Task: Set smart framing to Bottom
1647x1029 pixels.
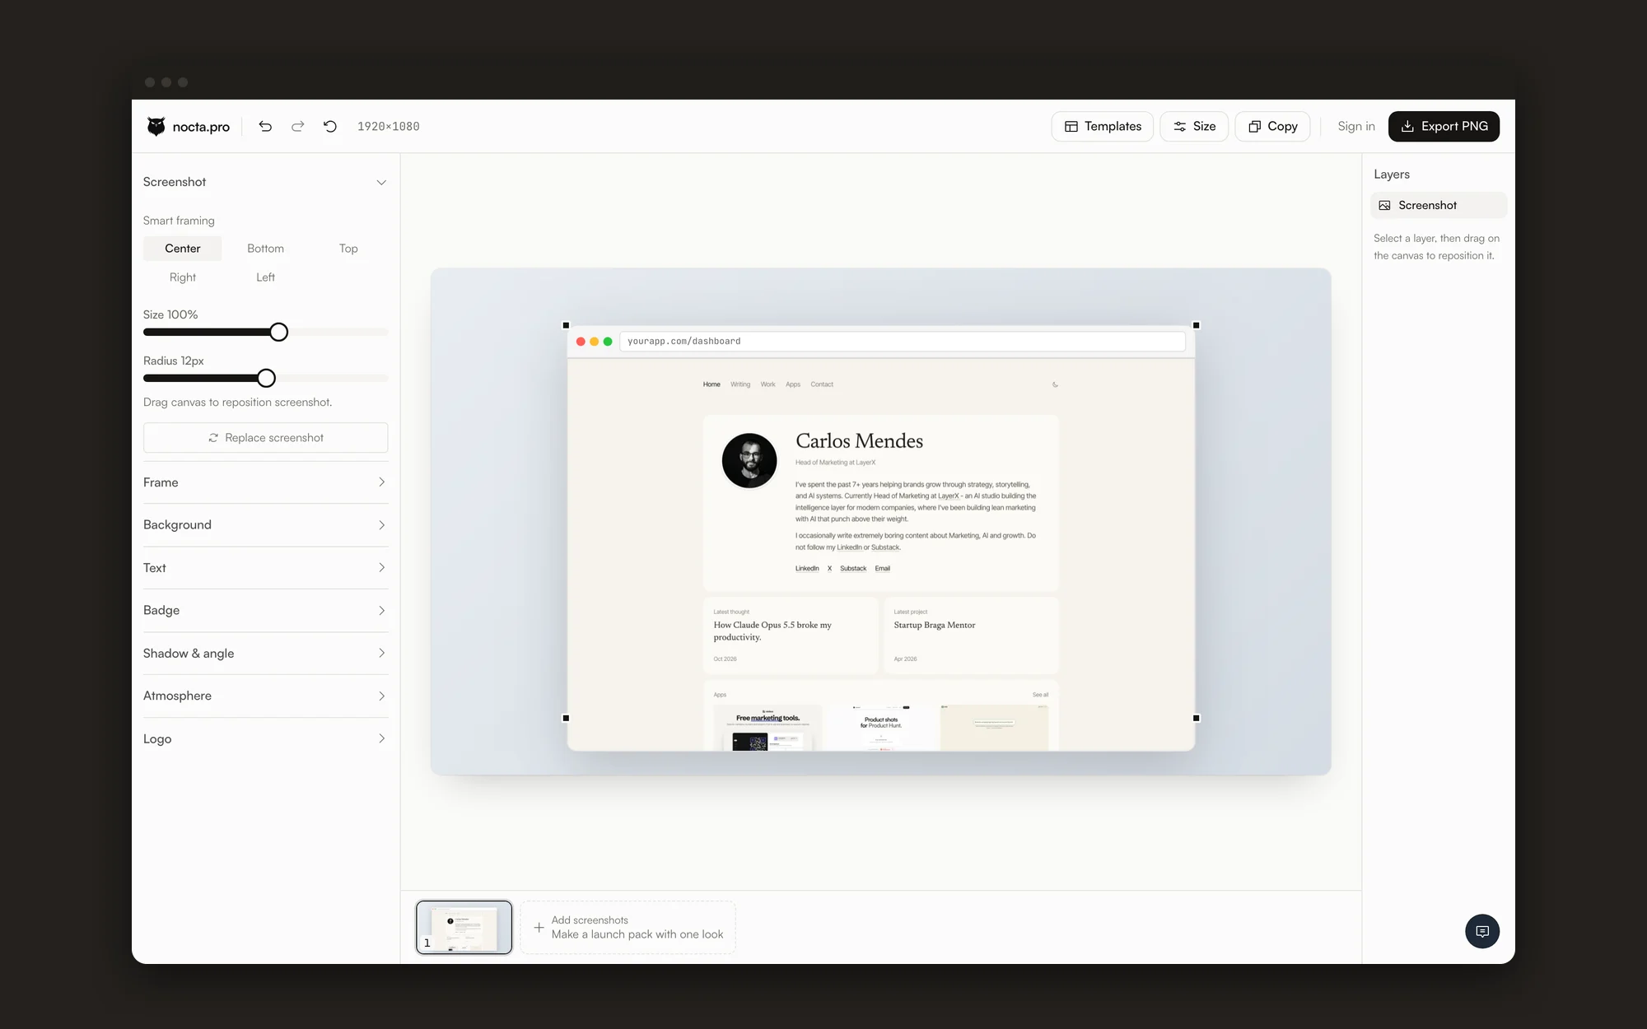Action: [265, 249]
